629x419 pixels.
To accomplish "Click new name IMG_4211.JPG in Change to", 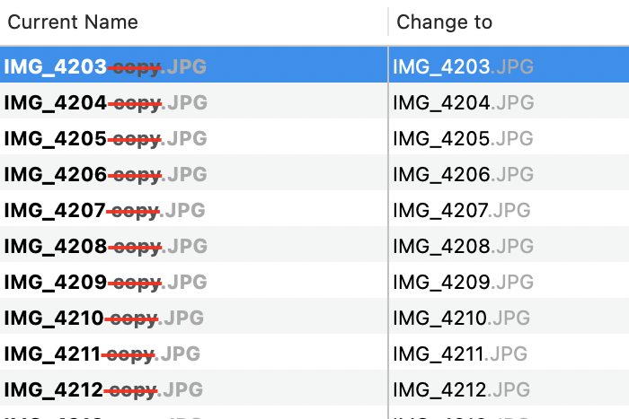I will coord(460,354).
